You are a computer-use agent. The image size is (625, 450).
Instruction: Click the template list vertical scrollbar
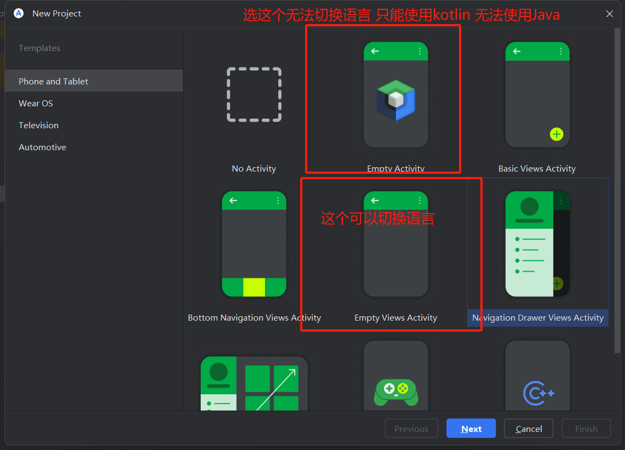[617, 192]
